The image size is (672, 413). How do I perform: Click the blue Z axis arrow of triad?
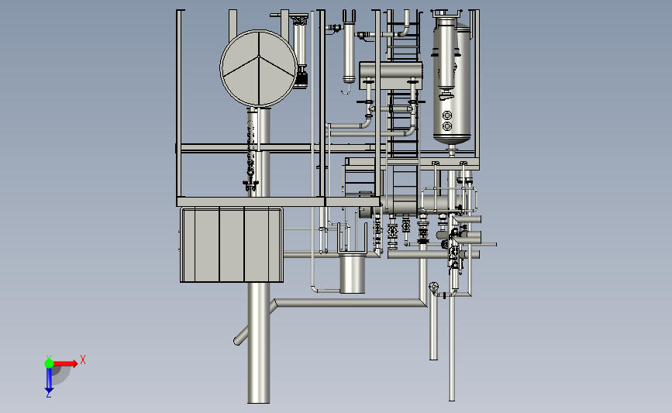pyautogui.click(x=49, y=380)
